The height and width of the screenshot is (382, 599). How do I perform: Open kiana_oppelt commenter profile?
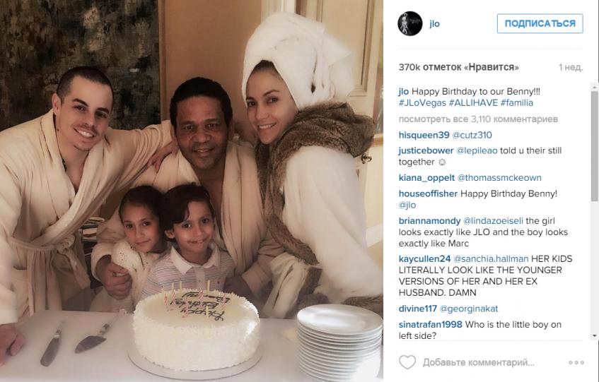click(426, 178)
